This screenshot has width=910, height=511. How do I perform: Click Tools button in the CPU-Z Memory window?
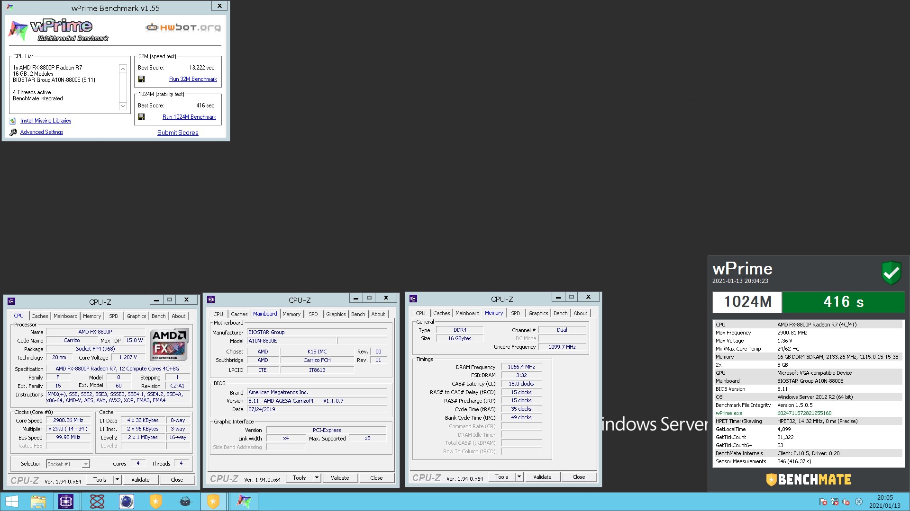[502, 477]
